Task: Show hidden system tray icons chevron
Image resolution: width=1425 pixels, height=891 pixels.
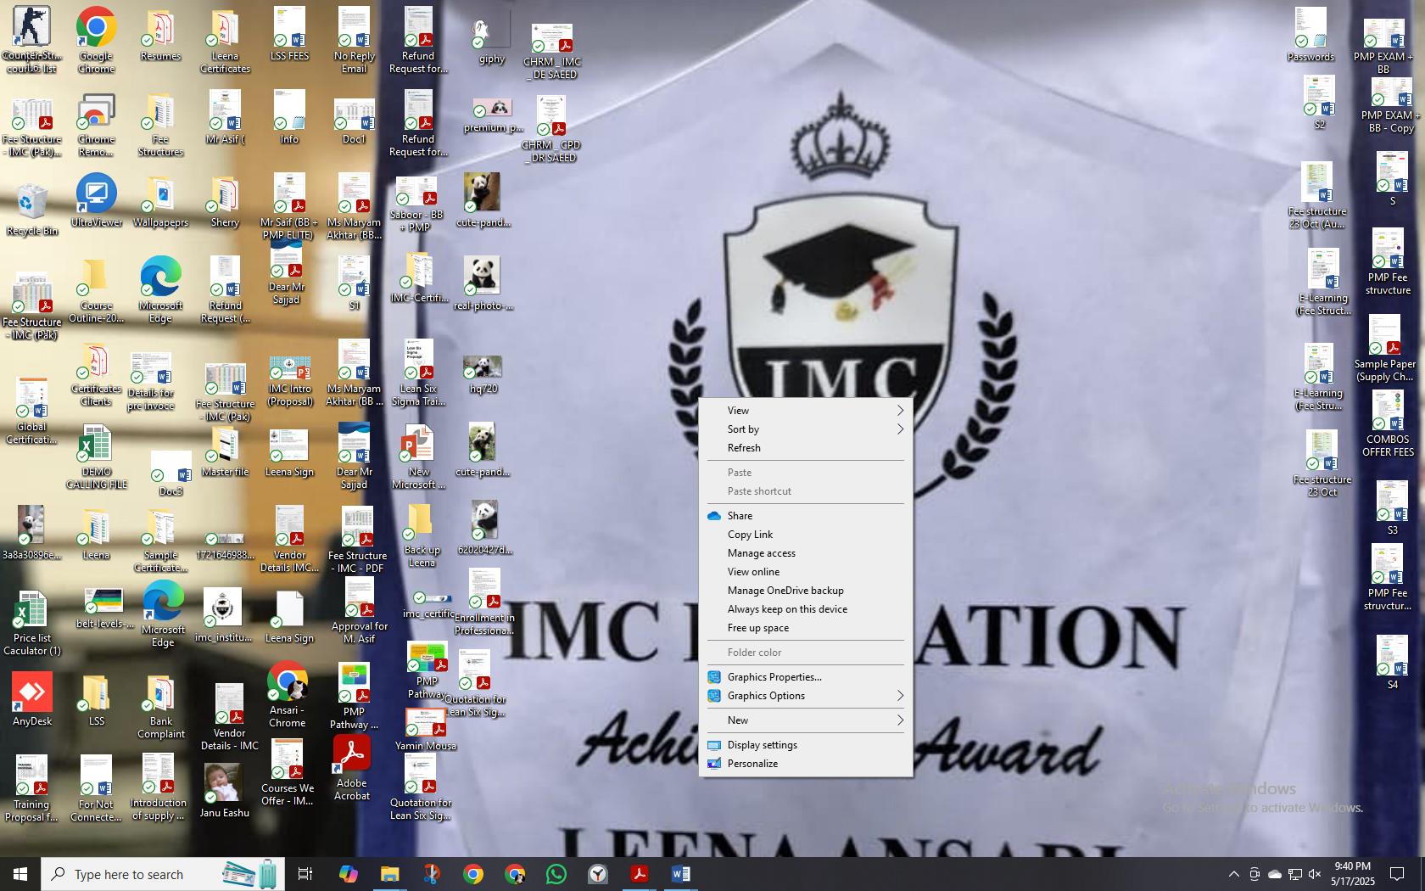Action: (x=1233, y=874)
